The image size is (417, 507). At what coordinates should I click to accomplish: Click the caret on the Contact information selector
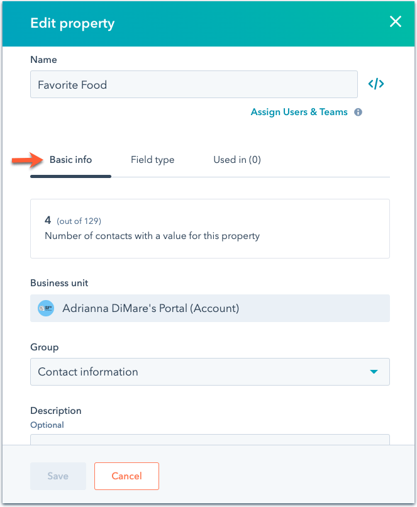(375, 372)
